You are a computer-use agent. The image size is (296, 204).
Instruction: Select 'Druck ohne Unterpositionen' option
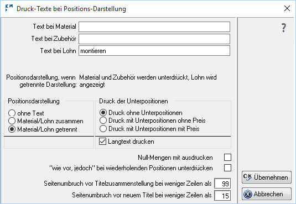103,113
